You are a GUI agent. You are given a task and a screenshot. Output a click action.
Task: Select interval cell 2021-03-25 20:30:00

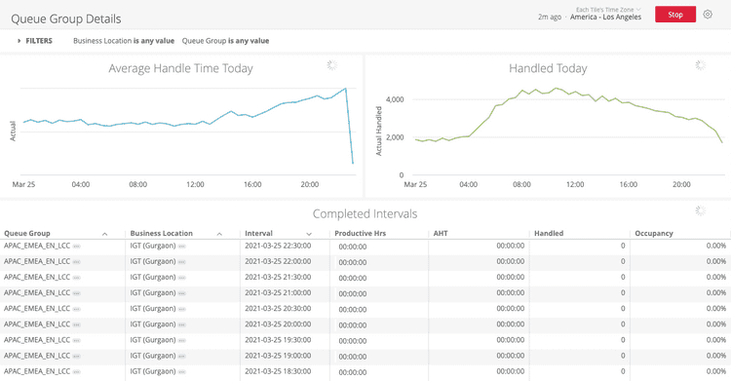click(278, 309)
